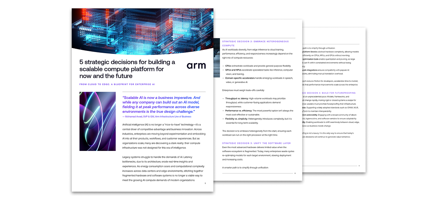This screenshot has height=200, width=437.
Task: Click the Mohamad Awad attribution line
Action: 157,116
